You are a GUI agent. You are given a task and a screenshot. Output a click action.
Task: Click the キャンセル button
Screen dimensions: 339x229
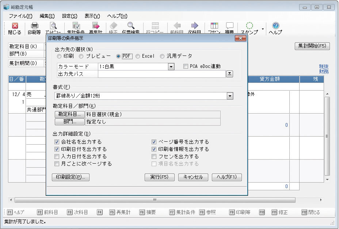[193, 177]
